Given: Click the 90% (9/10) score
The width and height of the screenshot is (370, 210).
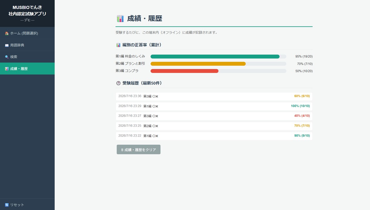Looking at the screenshot, I should tap(302, 136).
